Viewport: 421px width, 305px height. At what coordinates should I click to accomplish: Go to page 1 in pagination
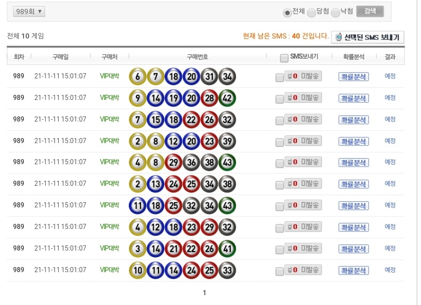point(204,293)
